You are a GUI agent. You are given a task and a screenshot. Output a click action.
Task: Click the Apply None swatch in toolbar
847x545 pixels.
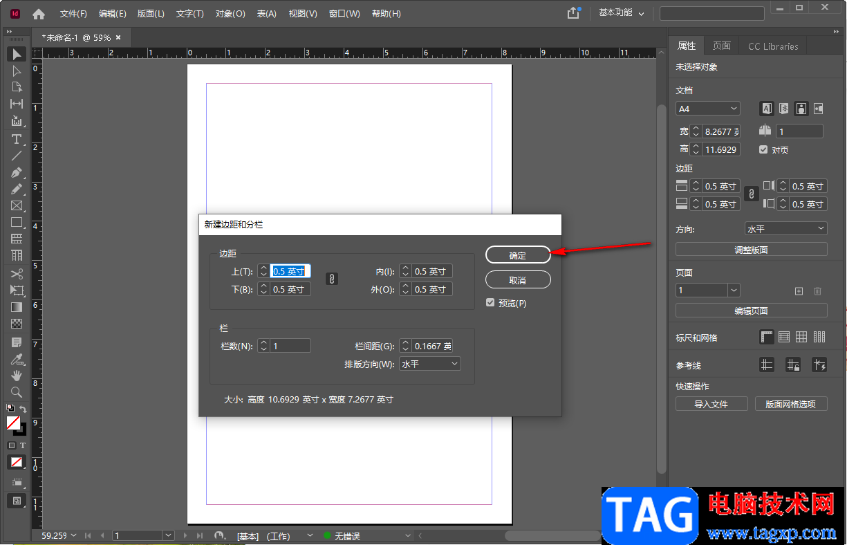[17, 461]
